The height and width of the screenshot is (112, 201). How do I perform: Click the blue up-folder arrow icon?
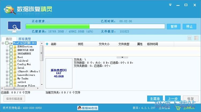click(x=47, y=44)
